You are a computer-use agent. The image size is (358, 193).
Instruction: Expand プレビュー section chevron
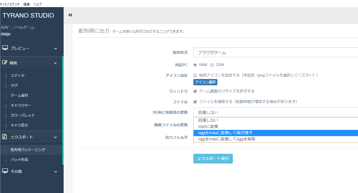tap(56, 49)
